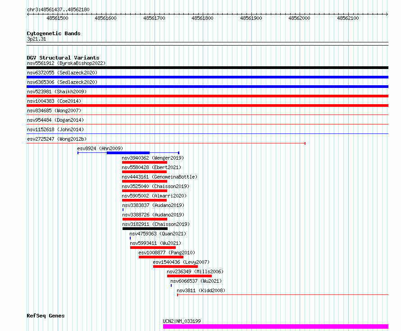Click nsv3811 (Kidd2008) label
The height and width of the screenshot is (331, 401).
[201, 290]
